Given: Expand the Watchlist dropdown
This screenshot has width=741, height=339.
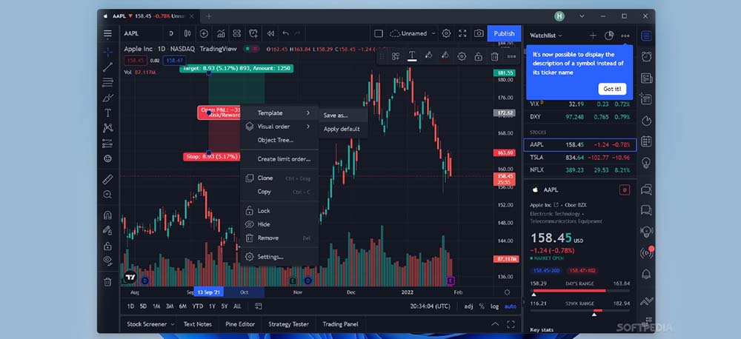Looking at the screenshot, I should (546, 35).
